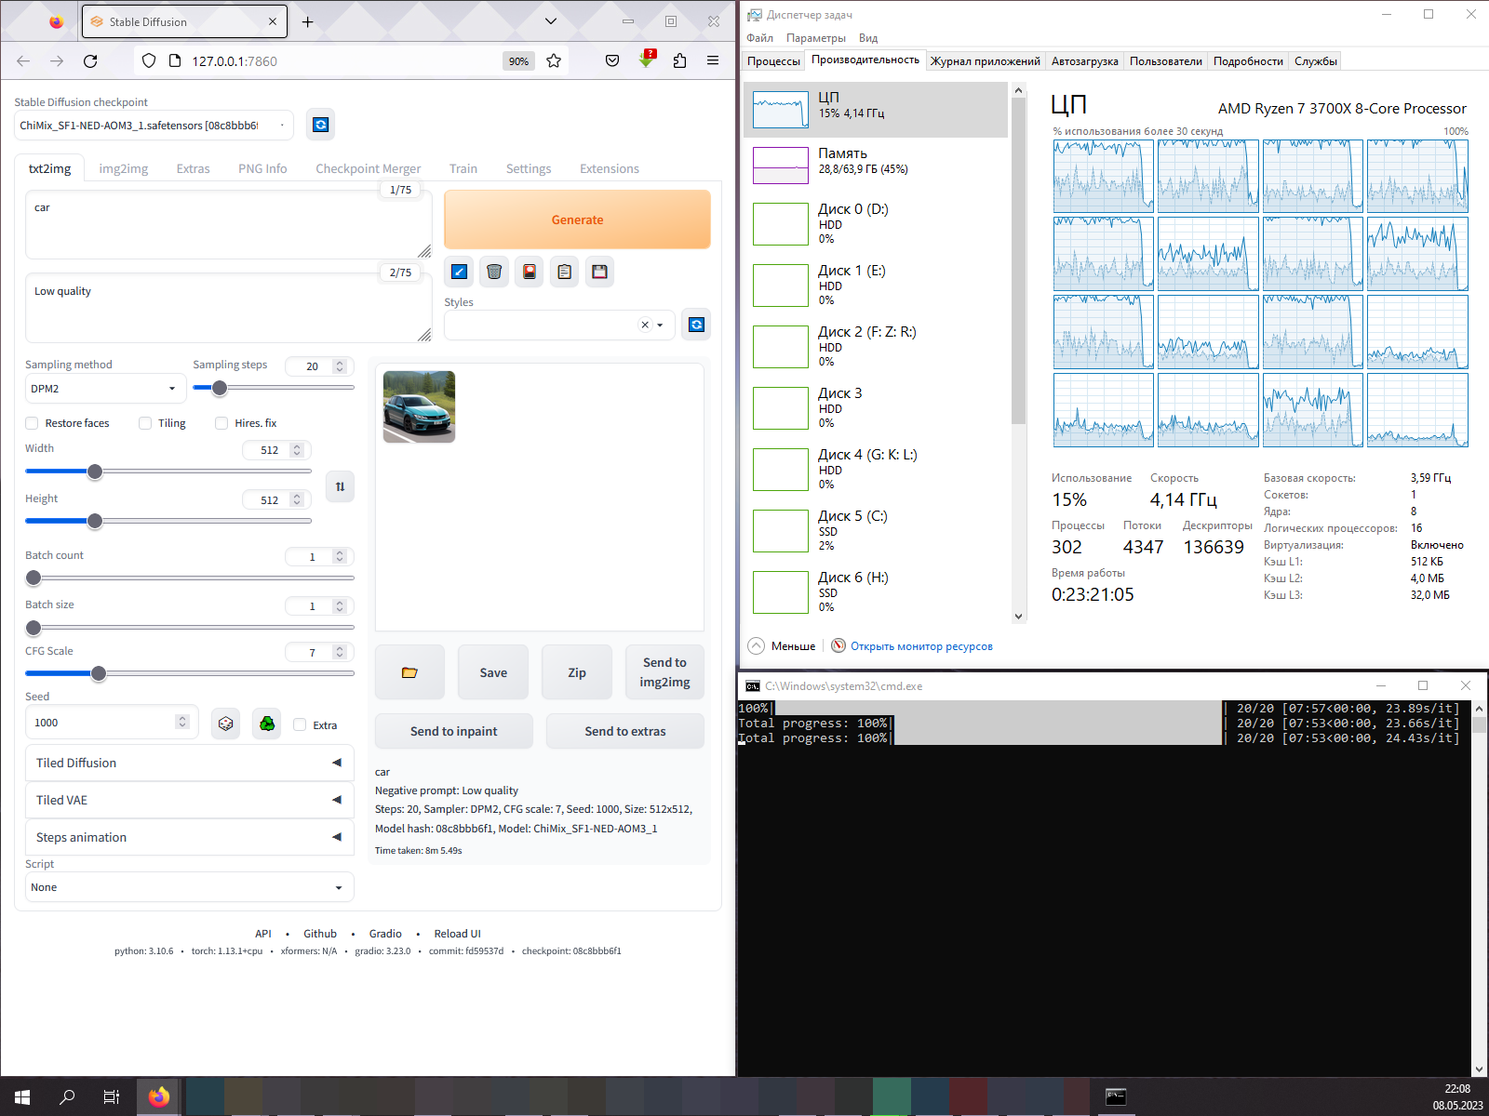The height and width of the screenshot is (1116, 1489).
Task: Save style using the floppy disk icon
Action: (600, 272)
